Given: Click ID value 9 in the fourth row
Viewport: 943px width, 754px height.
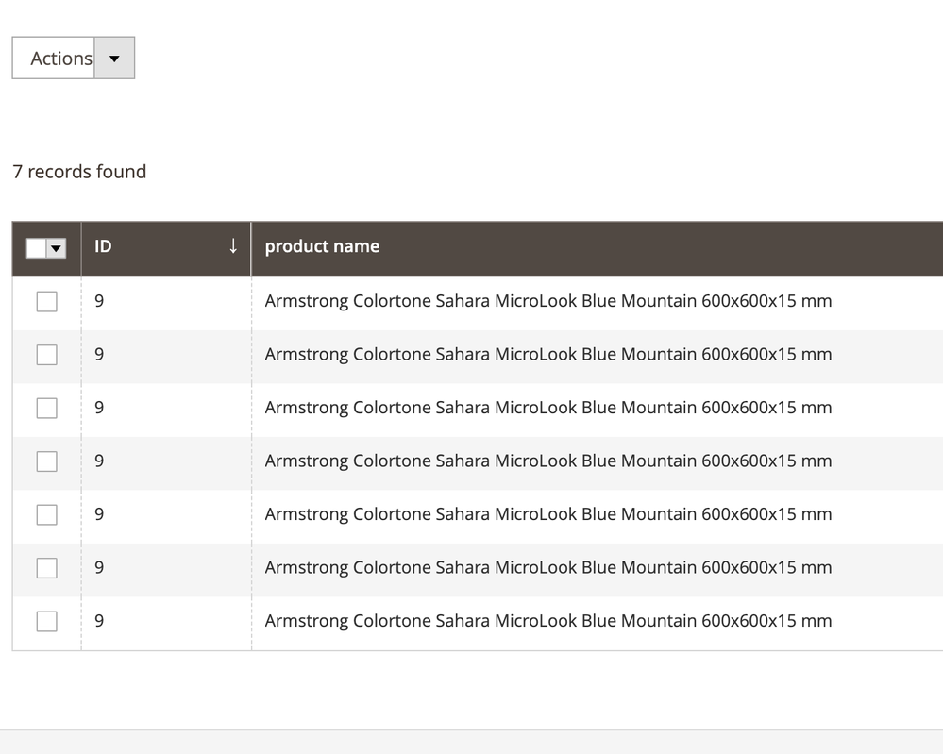Looking at the screenshot, I should coord(99,461).
